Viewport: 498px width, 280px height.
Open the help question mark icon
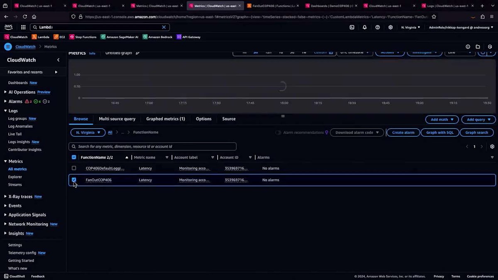click(x=378, y=27)
